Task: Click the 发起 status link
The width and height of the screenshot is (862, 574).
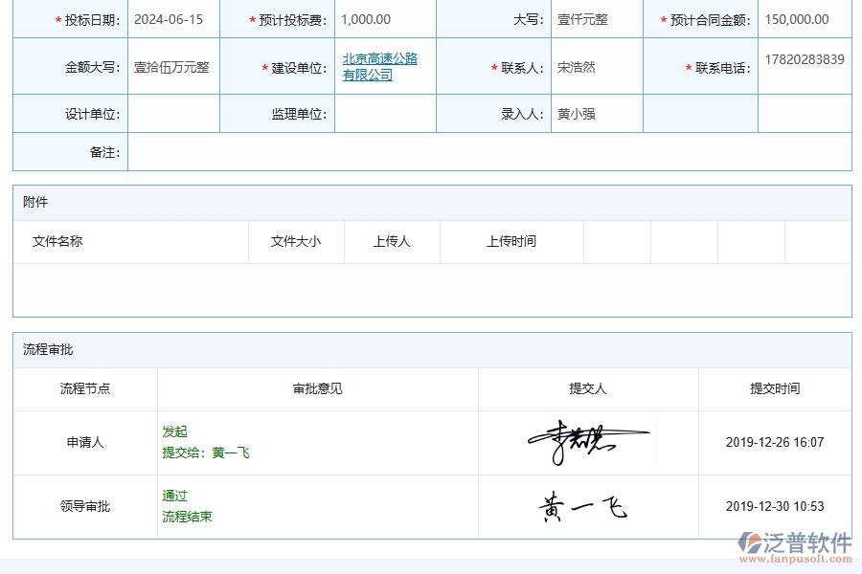Action: [x=174, y=431]
